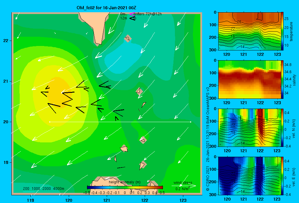Click the red northward jet in vel. N panel

pos(260,122)
